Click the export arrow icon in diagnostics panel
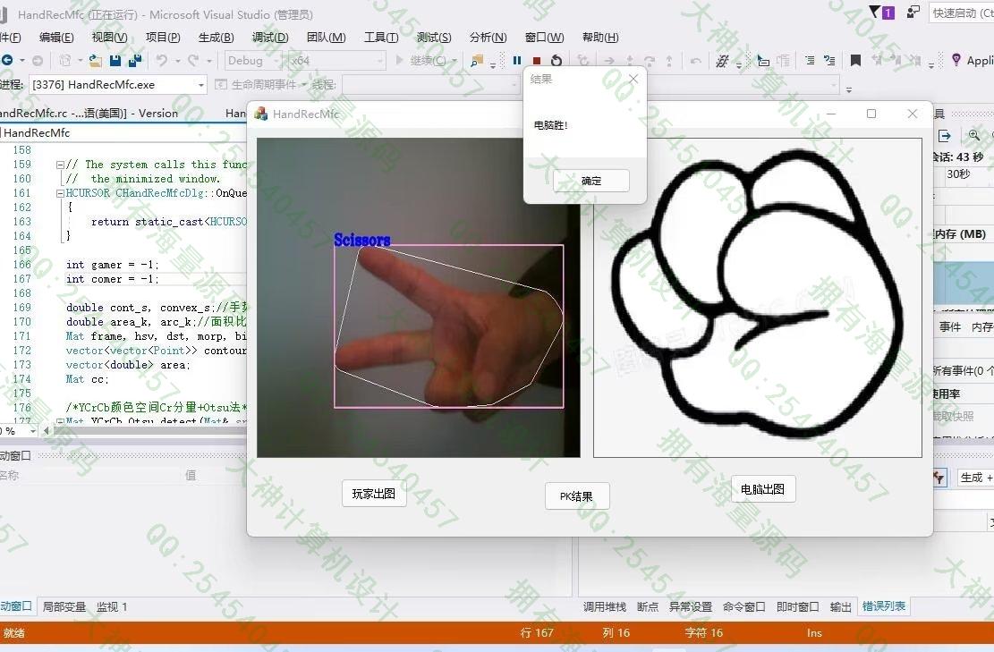 [x=945, y=136]
